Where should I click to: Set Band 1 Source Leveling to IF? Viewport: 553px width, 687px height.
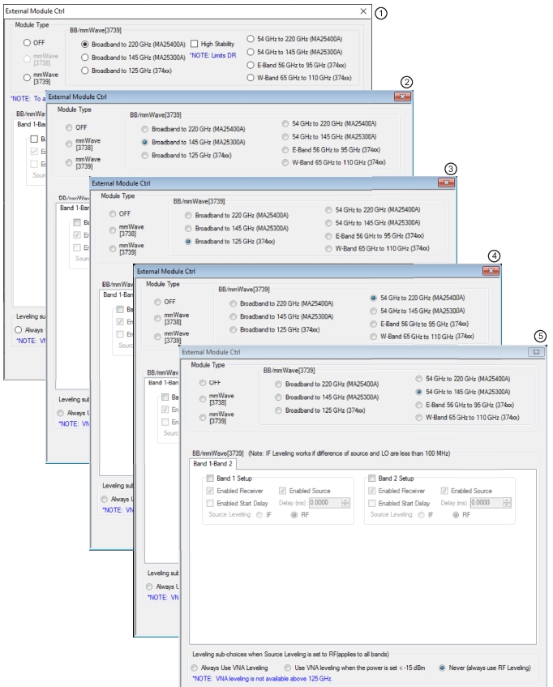(x=259, y=515)
